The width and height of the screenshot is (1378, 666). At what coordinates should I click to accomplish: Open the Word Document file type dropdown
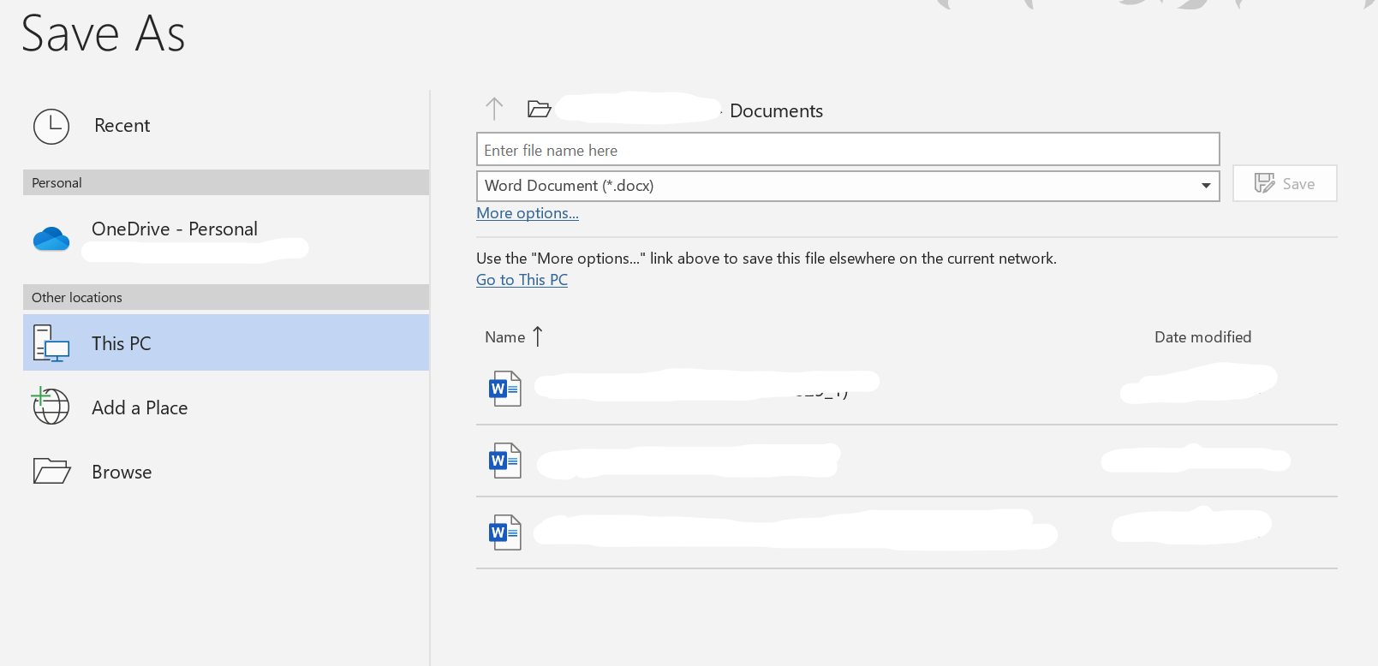pyautogui.click(x=848, y=186)
